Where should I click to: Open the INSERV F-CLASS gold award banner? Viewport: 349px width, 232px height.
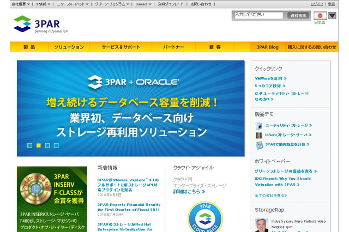click(52, 199)
